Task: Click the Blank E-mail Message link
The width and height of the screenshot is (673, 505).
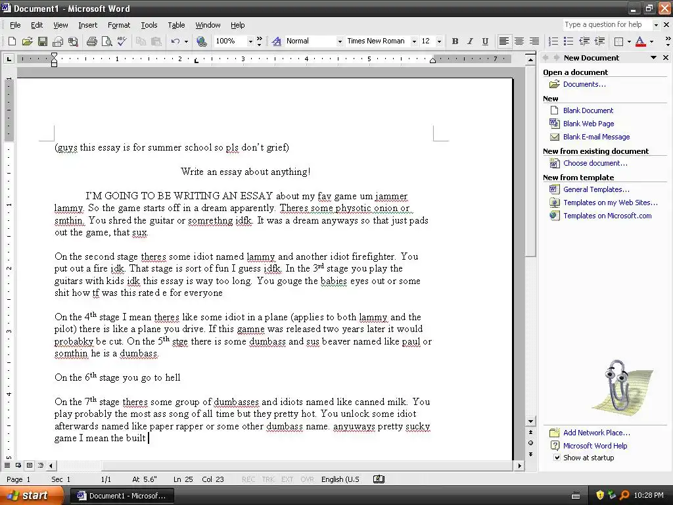Action: 597,137
